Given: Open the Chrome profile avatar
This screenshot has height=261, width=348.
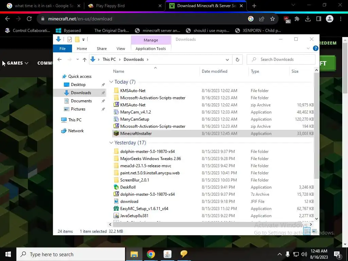Looking at the screenshot, I should (x=330, y=19).
